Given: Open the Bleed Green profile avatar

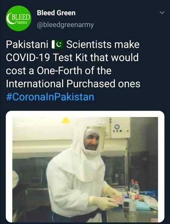Looking at the screenshot, I should click(x=19, y=19).
